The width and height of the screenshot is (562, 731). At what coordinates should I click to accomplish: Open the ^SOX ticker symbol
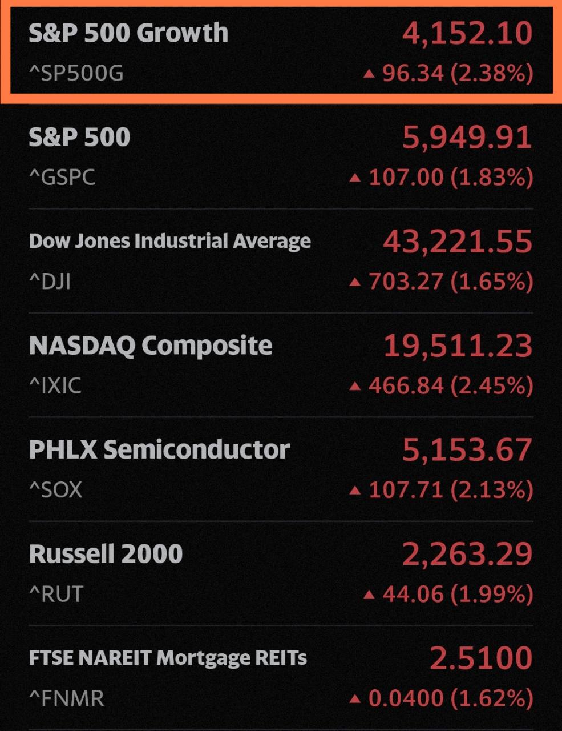pos(55,489)
